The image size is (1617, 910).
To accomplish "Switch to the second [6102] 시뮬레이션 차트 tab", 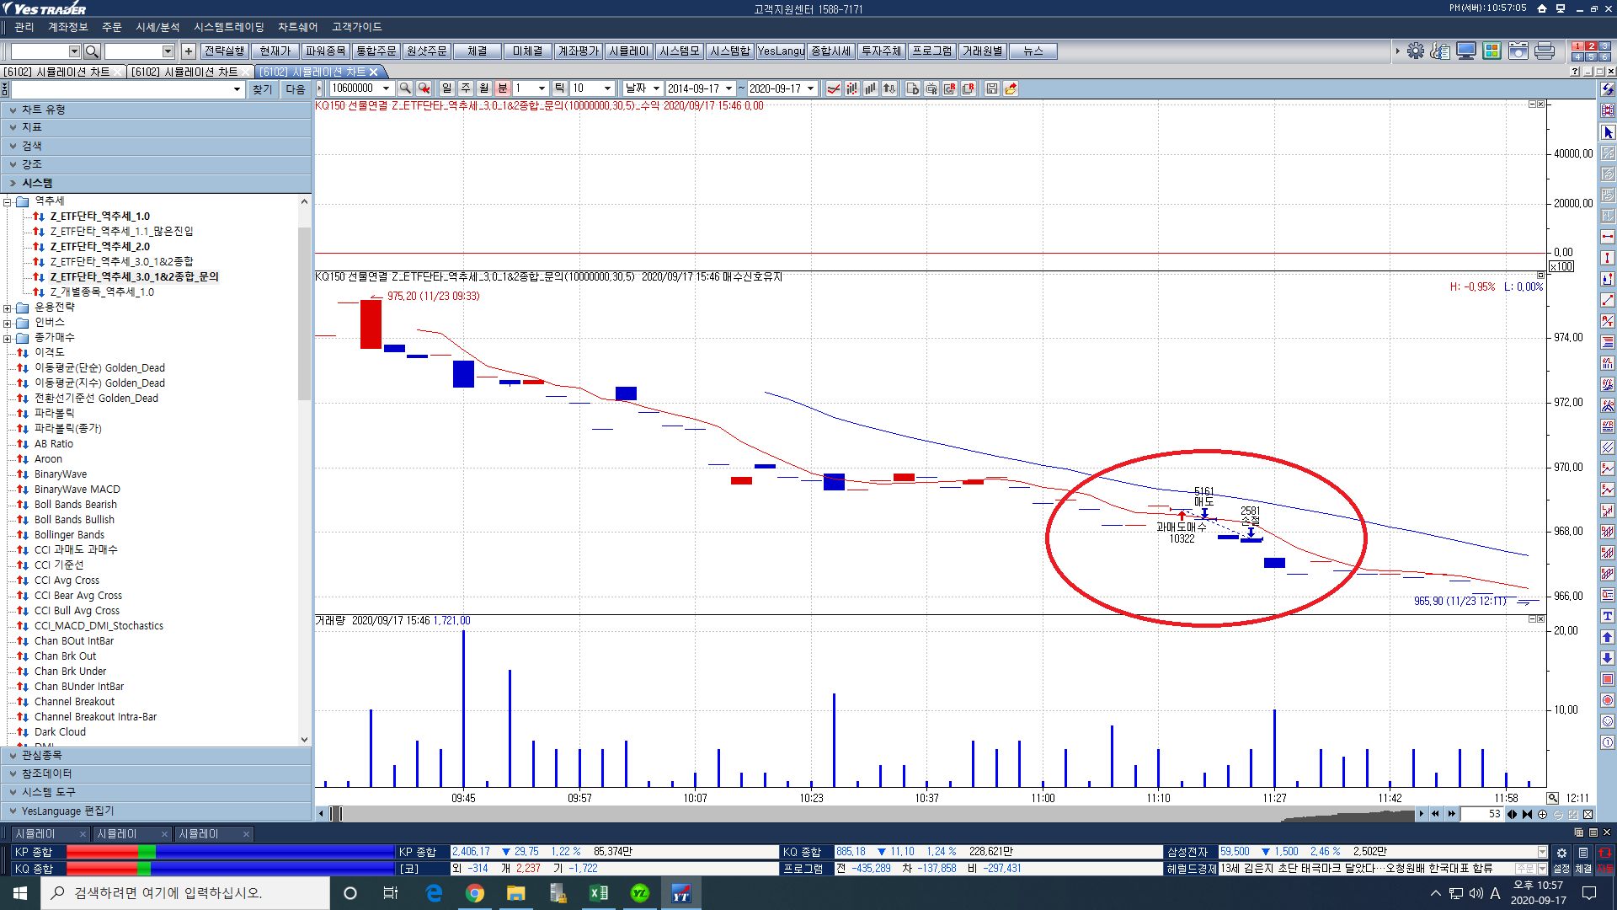I will coord(185,72).
